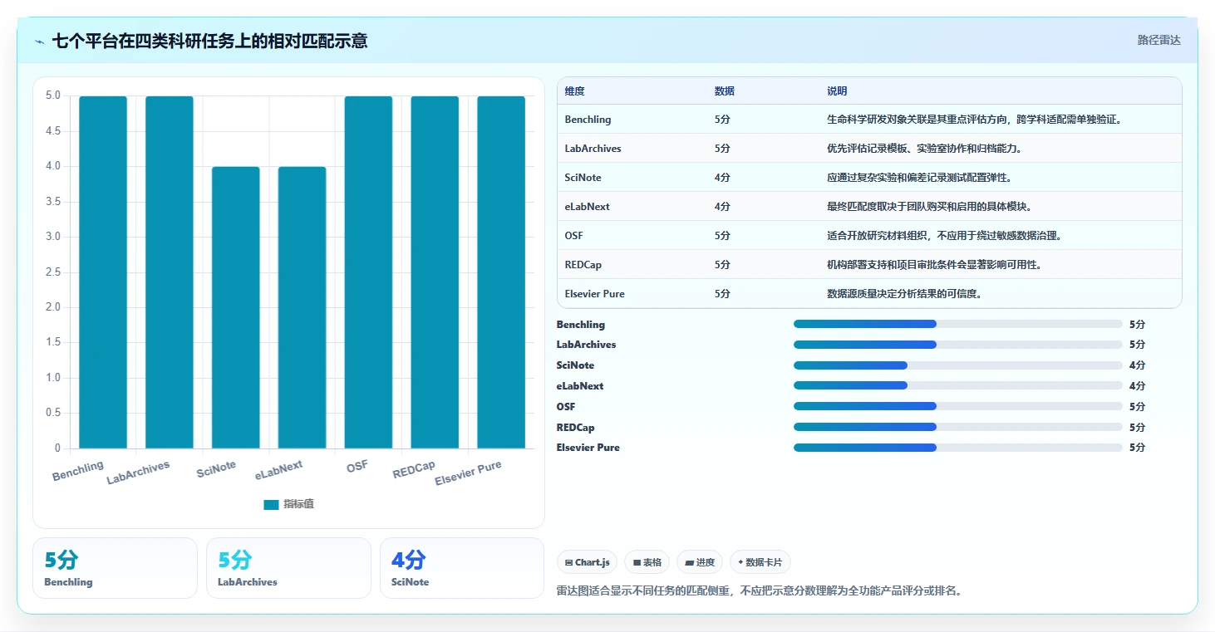Click the REDCap label in the progress list

576,428
